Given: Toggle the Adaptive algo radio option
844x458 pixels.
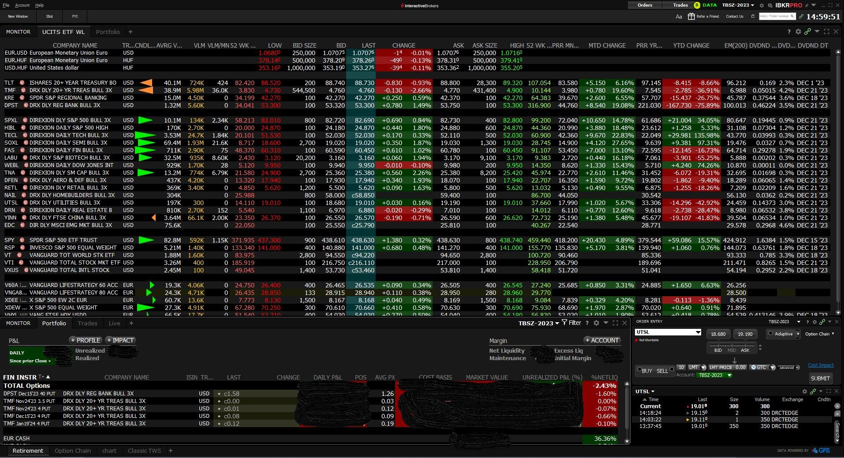Looking at the screenshot, I should 770,334.
